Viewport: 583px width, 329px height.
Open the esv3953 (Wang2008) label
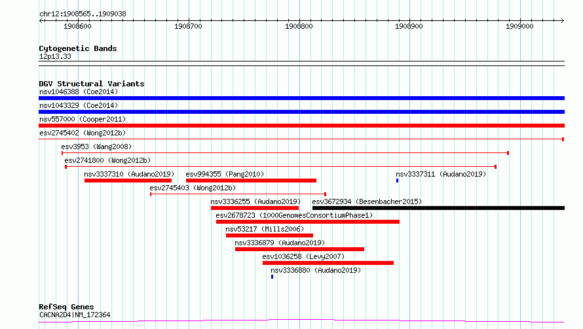tap(96, 147)
